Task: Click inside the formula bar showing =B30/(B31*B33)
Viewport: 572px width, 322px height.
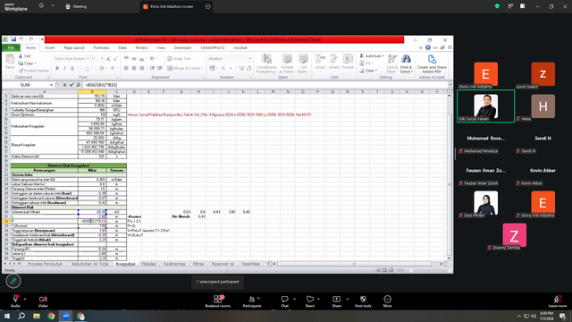Action: tap(266, 85)
